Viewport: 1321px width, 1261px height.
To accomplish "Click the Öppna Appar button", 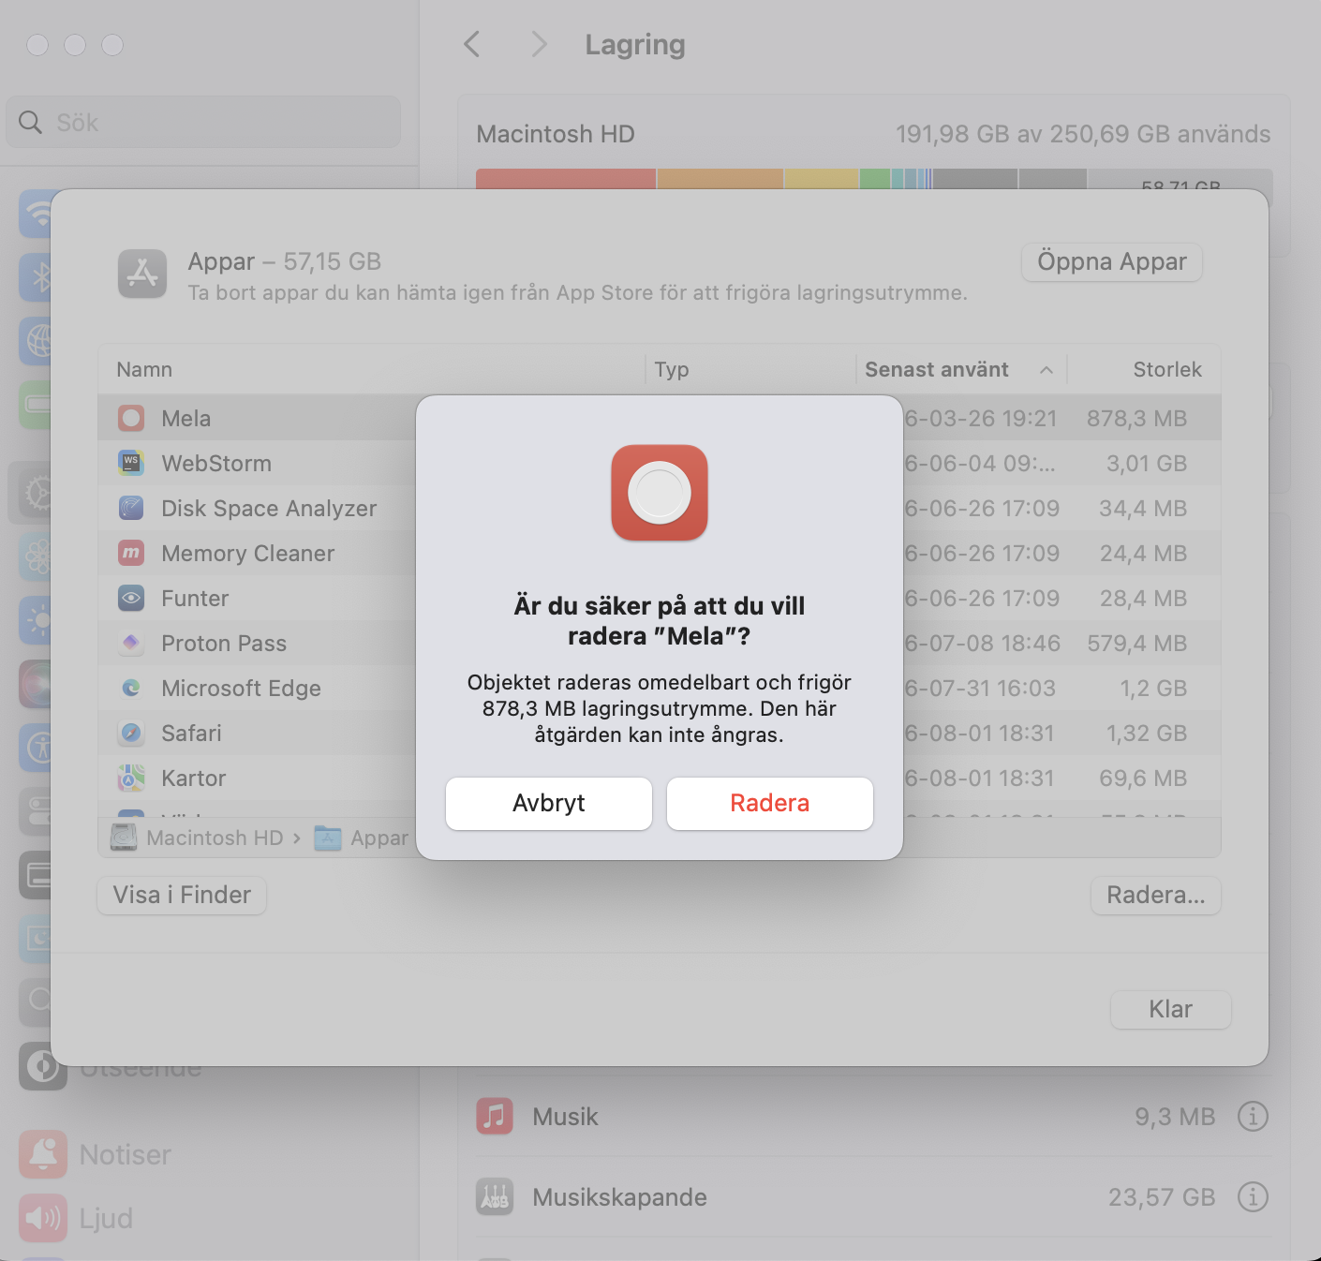I will pos(1111,261).
